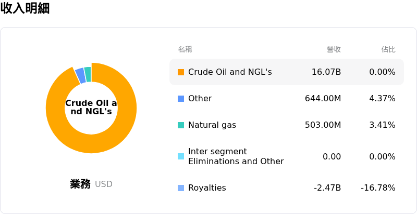Select the Crude Oil and NGL's row name
The height and width of the screenshot is (214, 417).
point(230,72)
